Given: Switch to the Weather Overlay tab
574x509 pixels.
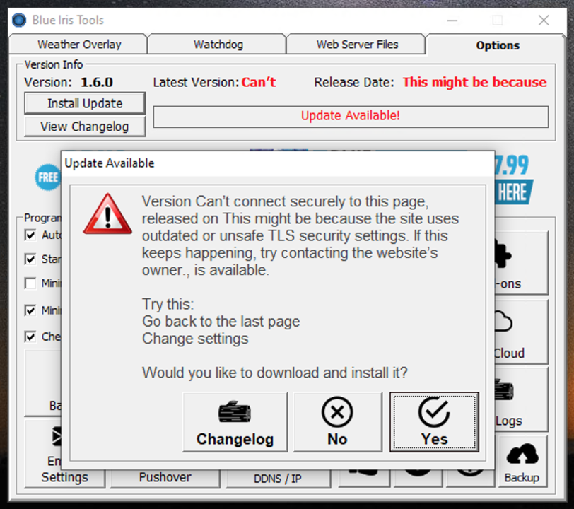Looking at the screenshot, I should [x=78, y=45].
